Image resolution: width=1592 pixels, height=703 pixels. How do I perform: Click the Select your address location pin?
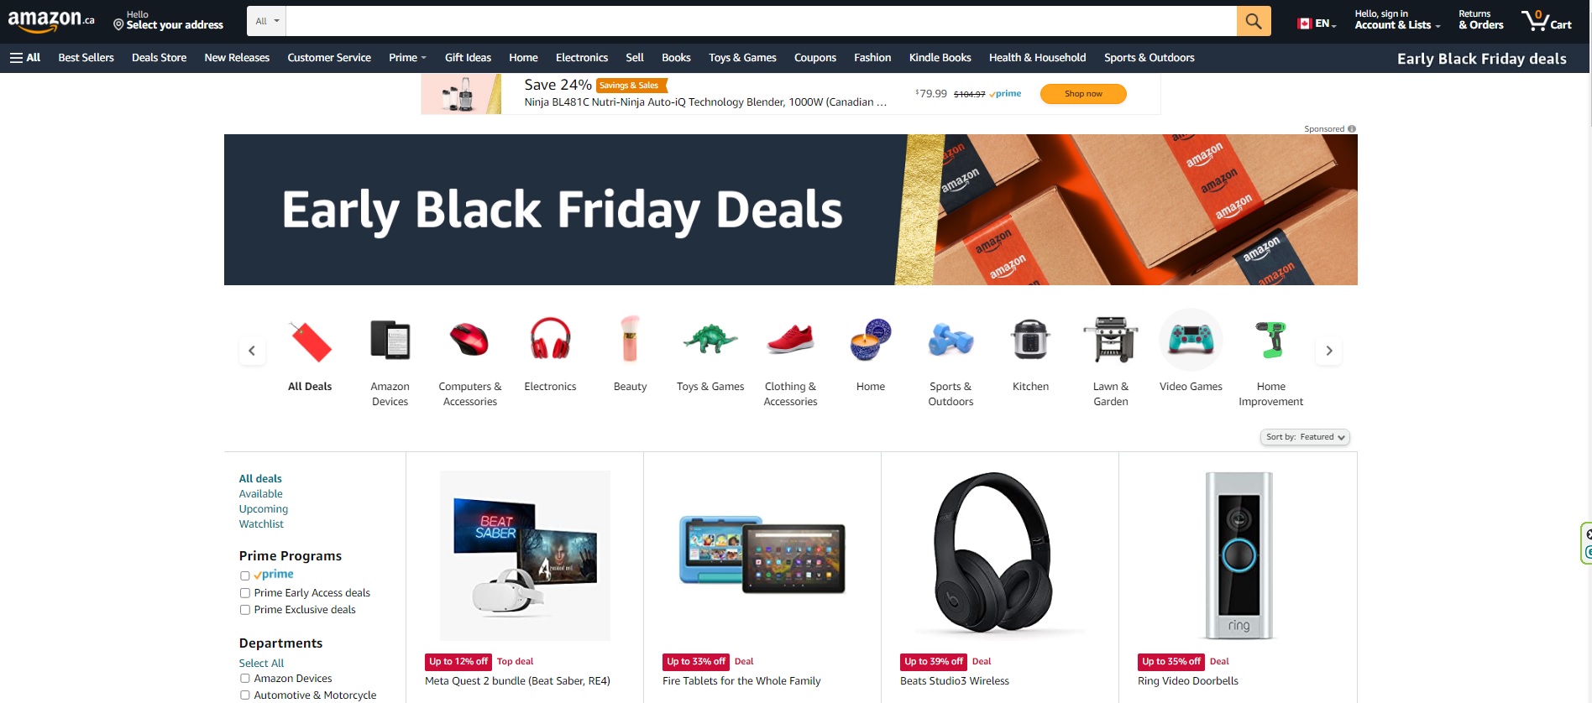coord(118,25)
